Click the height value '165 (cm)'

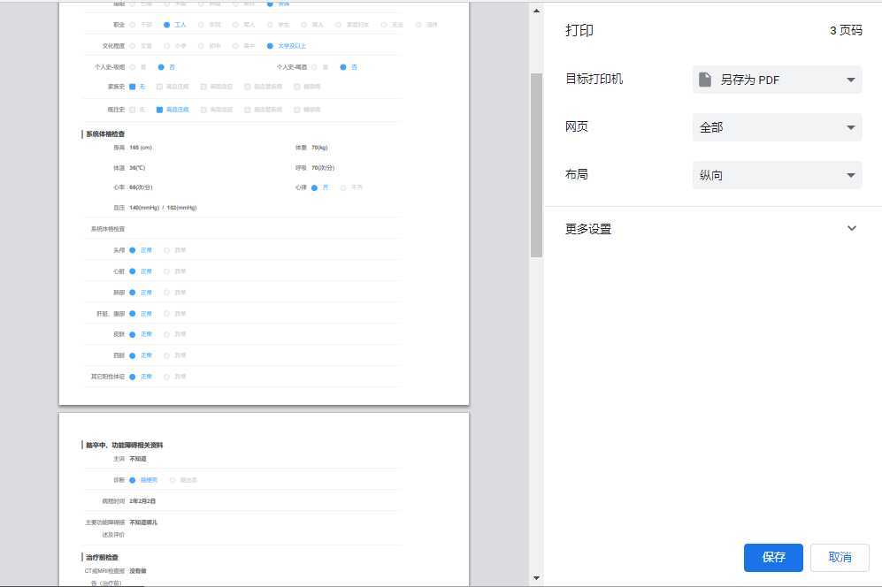pyautogui.click(x=141, y=148)
